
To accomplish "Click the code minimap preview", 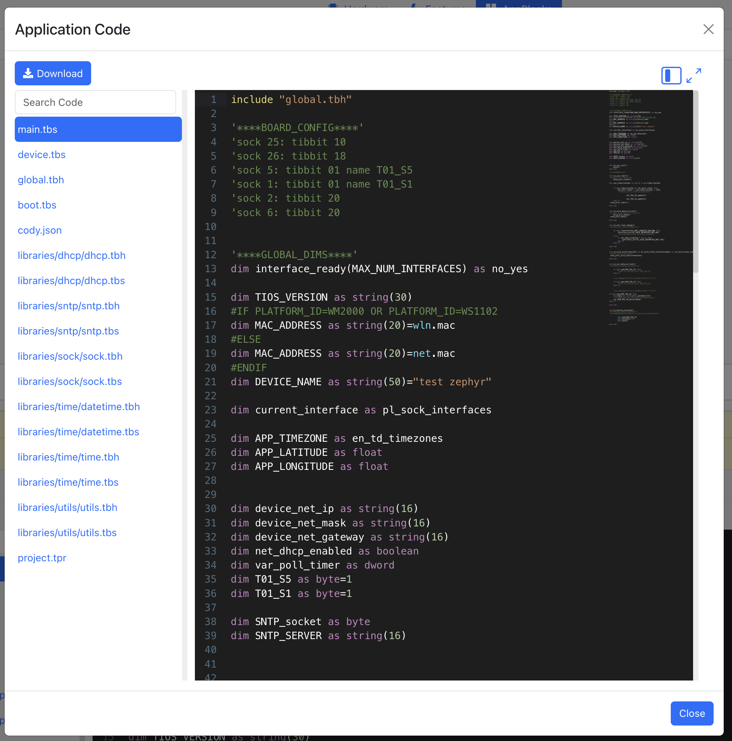I will coord(650,208).
